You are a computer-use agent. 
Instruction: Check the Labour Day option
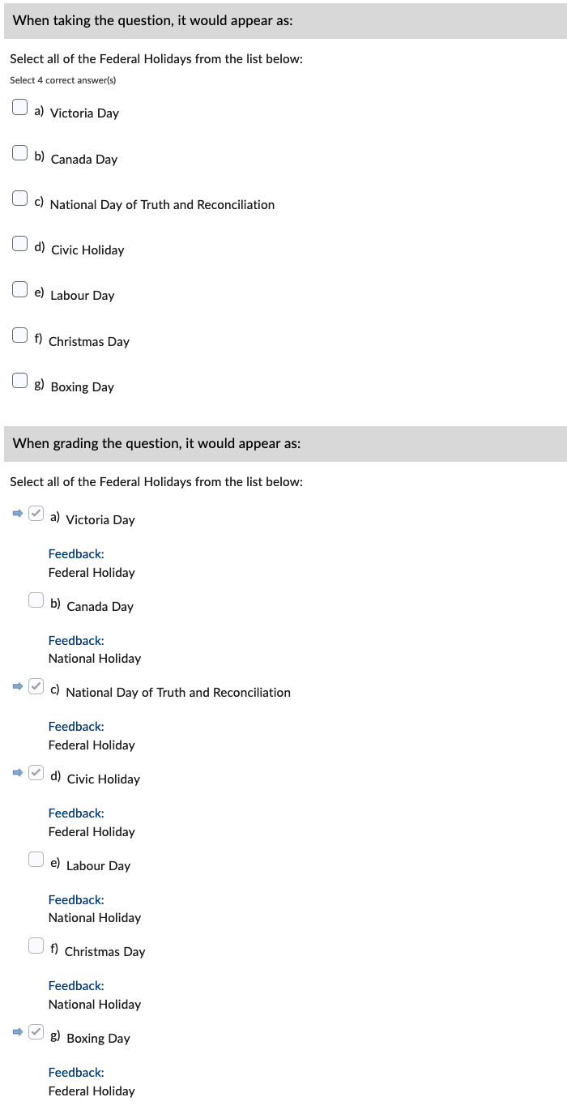(x=19, y=288)
